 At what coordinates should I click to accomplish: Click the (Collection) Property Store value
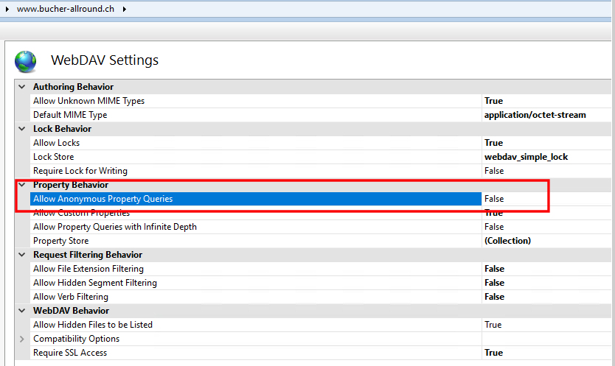pos(507,241)
